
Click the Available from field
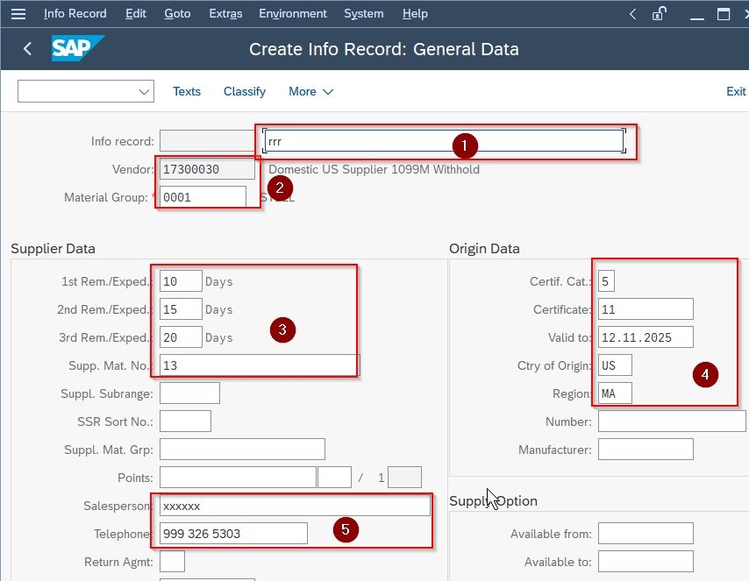pos(646,534)
